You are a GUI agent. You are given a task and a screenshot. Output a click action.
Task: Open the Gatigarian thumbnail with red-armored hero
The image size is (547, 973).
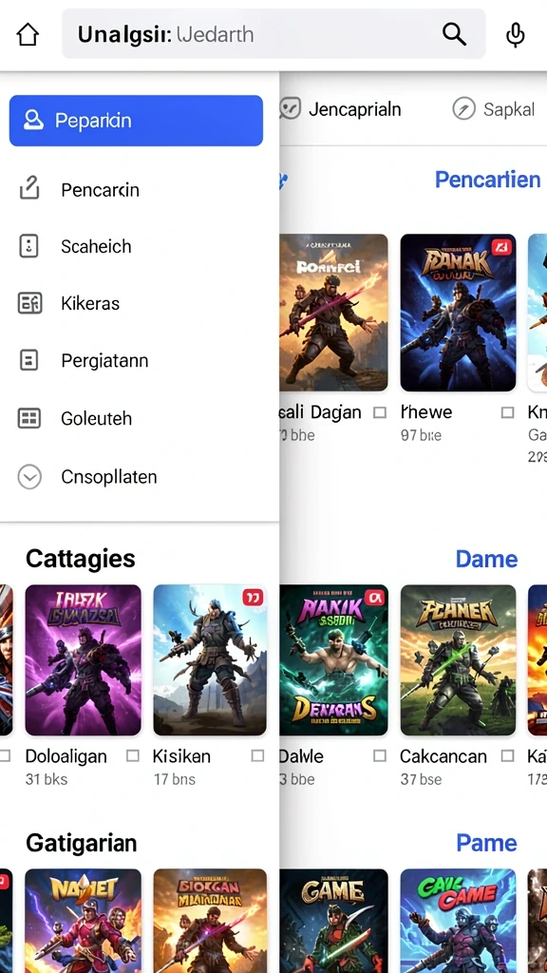coord(84,921)
